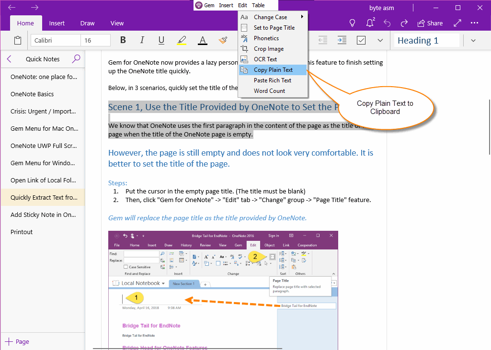Undo the last action
Screen dimensions: 491x350
point(388,23)
